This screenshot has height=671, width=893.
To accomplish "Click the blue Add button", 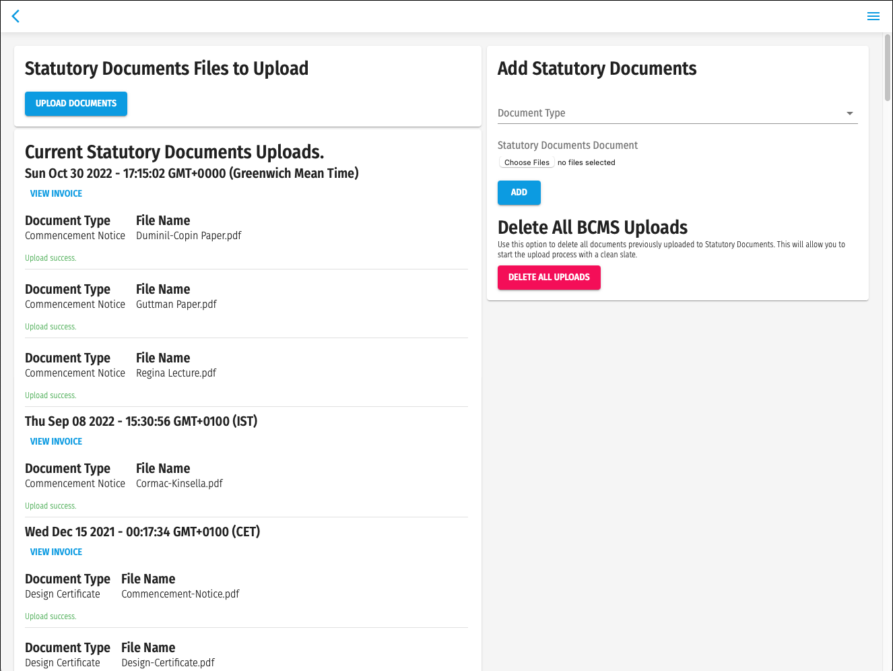I will click(519, 193).
